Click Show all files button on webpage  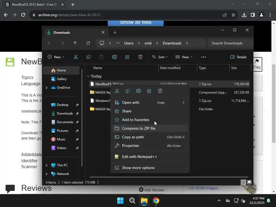pyautogui.click(x=136, y=23)
